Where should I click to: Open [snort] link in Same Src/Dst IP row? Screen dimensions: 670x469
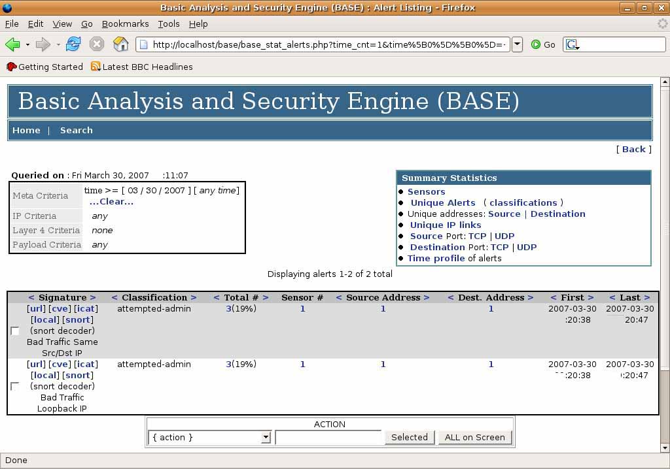[x=78, y=319]
